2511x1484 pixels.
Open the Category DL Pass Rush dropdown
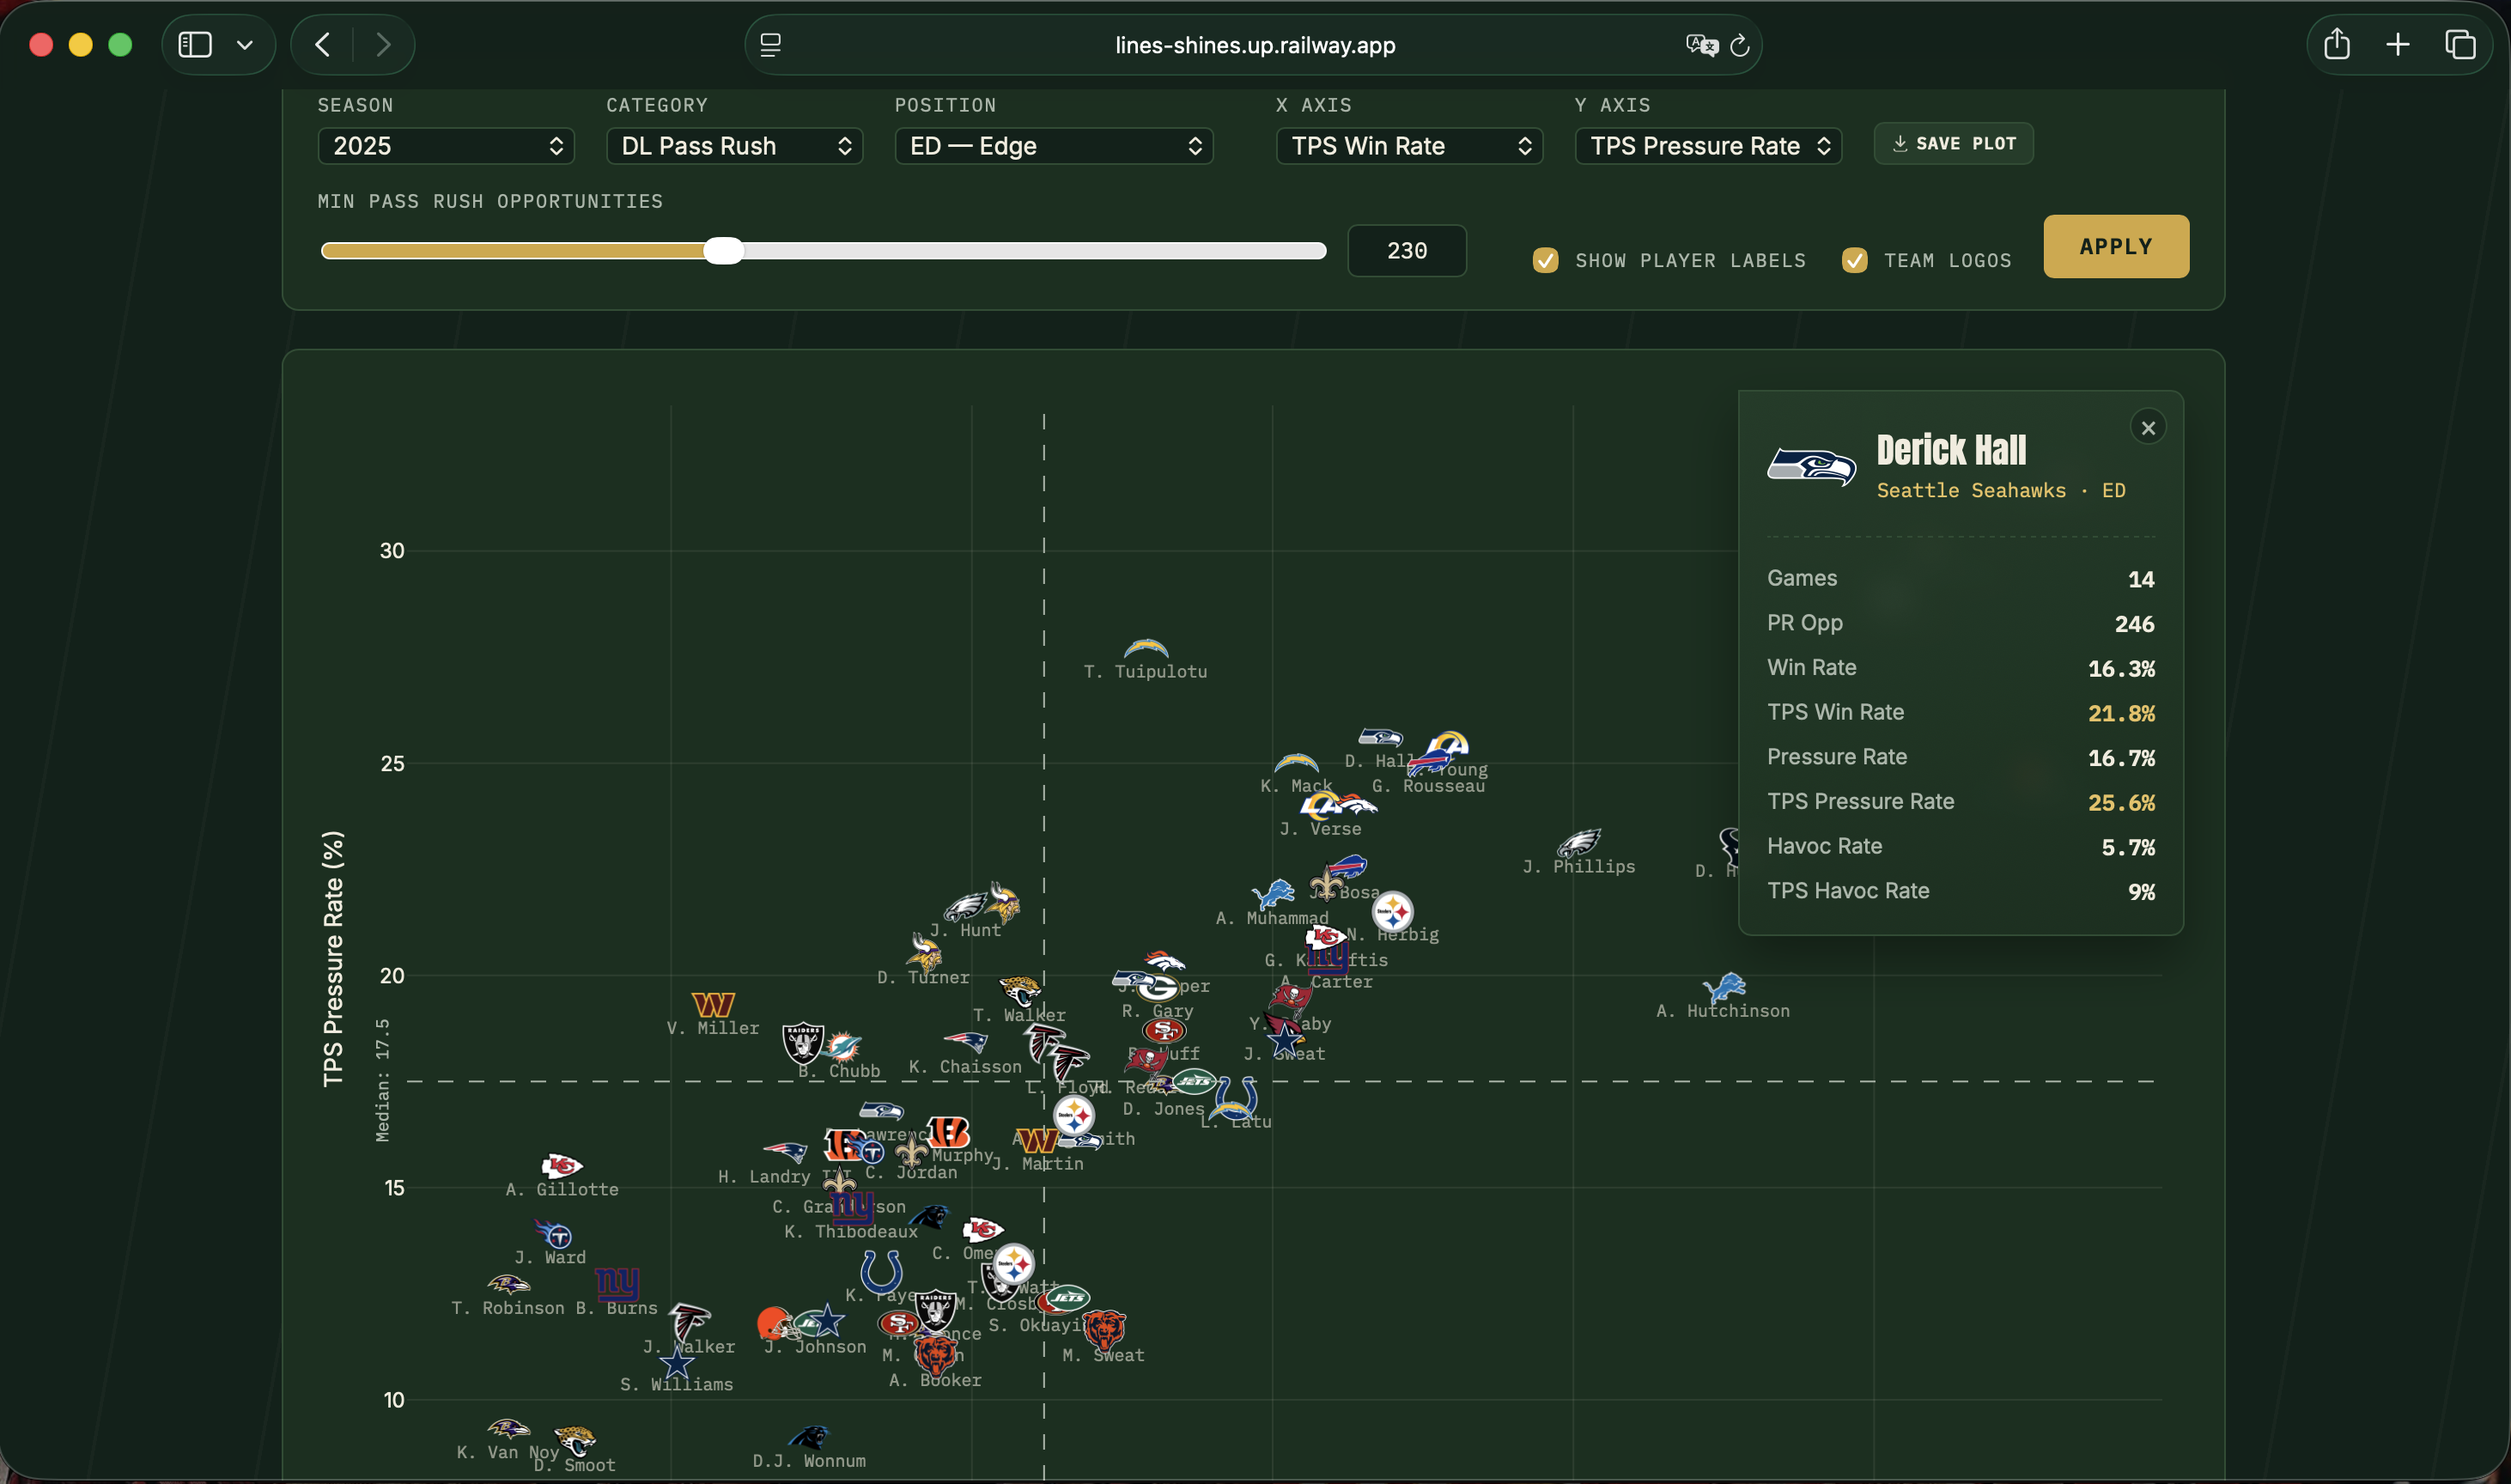735,146
